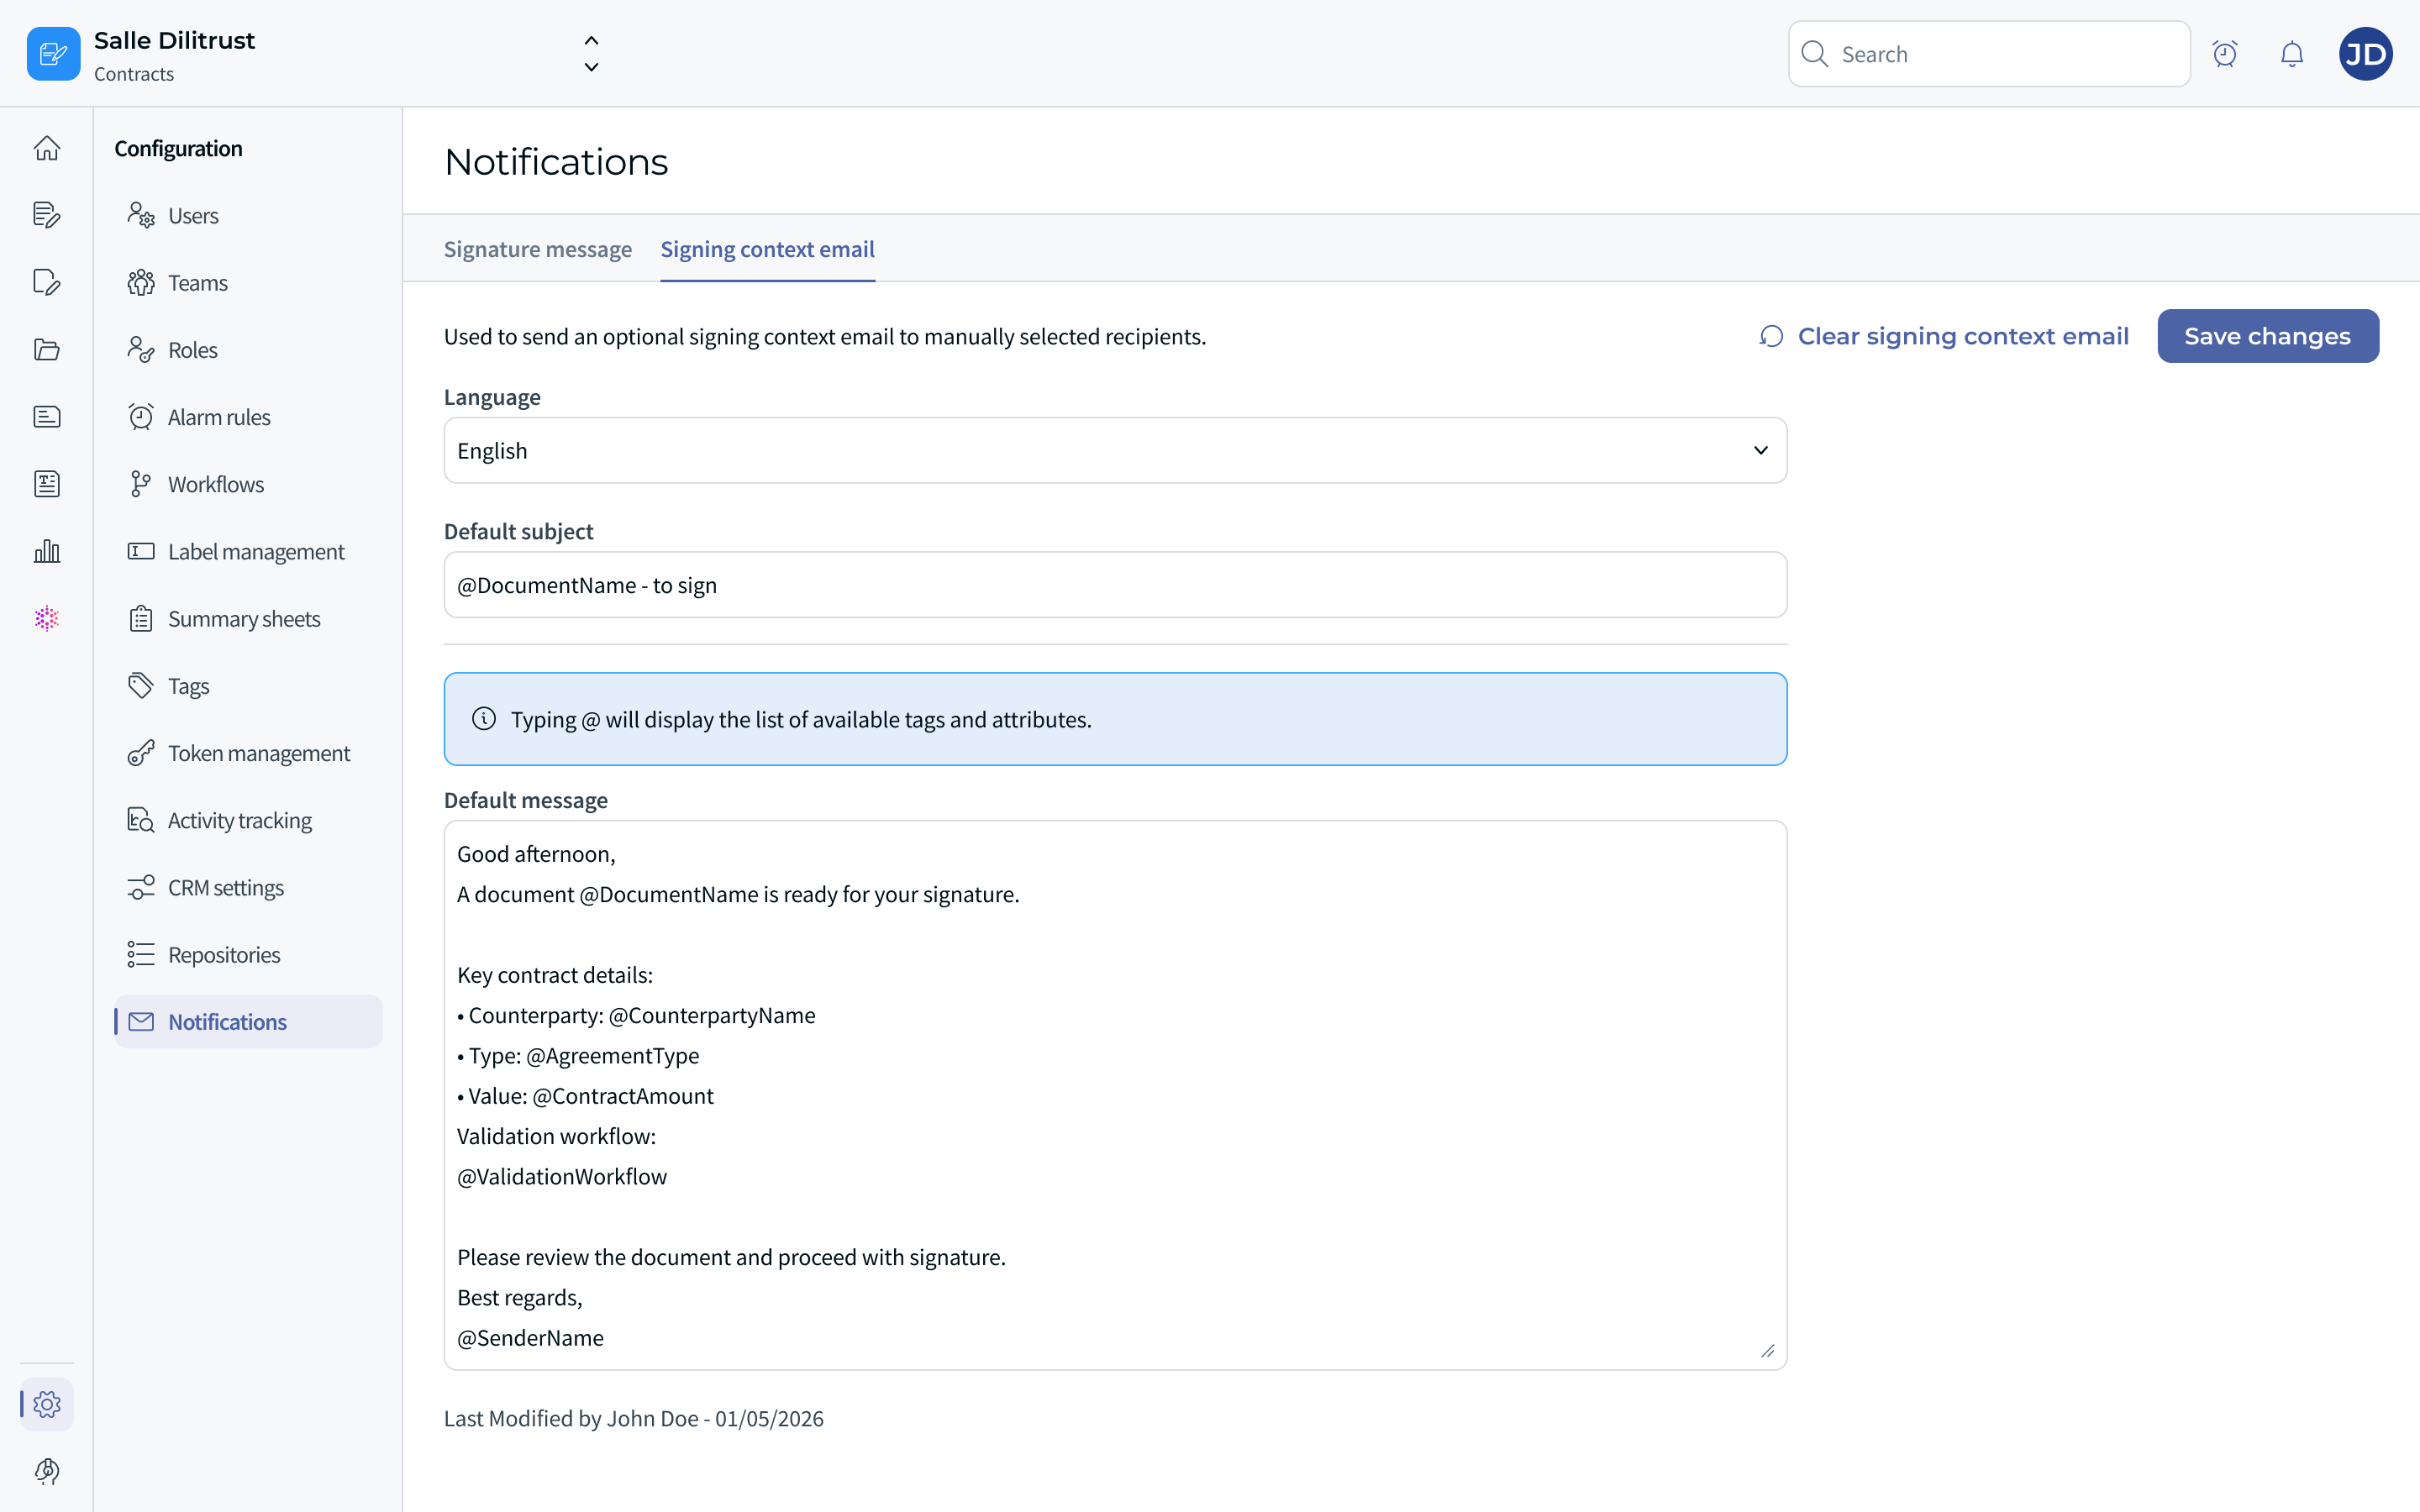Click the alarm clock icon in header
This screenshot has height=1512, width=2420.
coord(2224,54)
